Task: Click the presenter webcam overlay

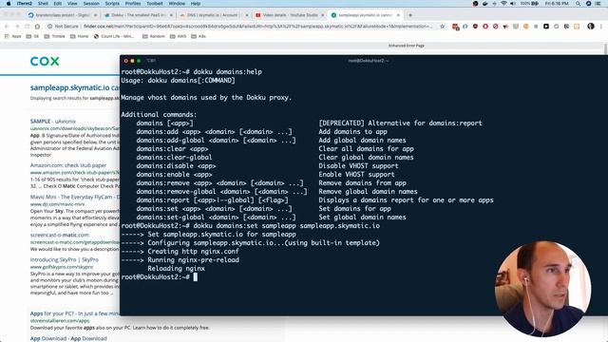Action: pos(542,289)
